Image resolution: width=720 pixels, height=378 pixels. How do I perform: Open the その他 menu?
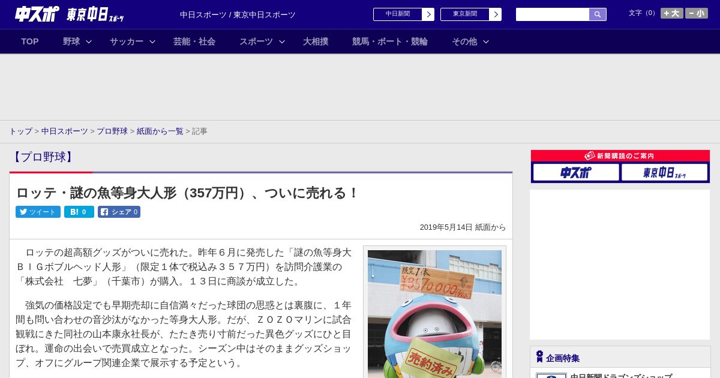464,41
